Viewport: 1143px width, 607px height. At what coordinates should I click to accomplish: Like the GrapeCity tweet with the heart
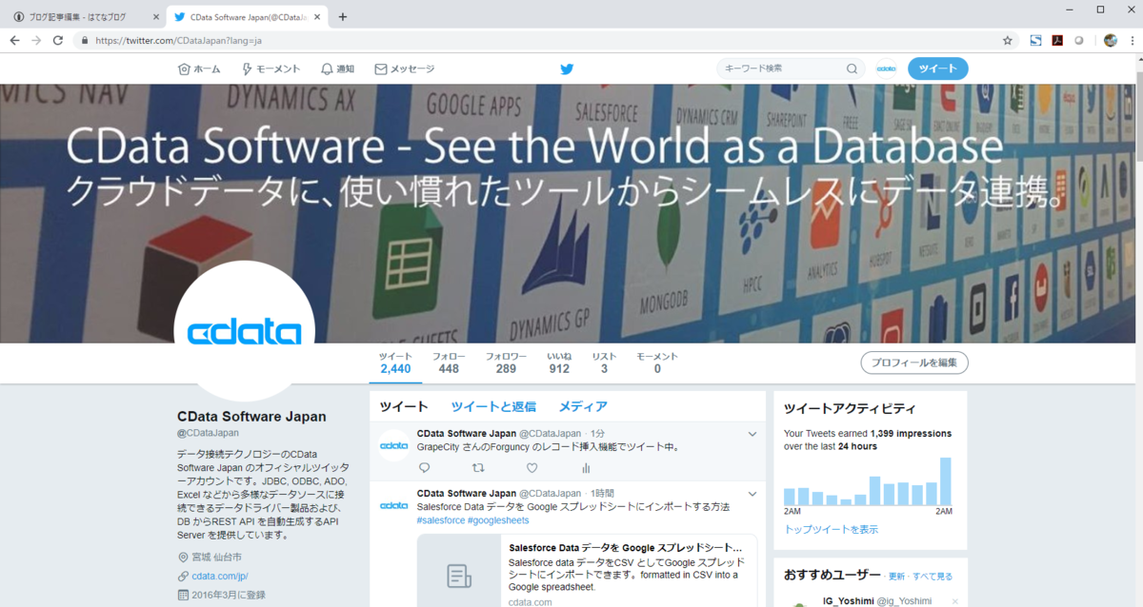pyautogui.click(x=532, y=467)
